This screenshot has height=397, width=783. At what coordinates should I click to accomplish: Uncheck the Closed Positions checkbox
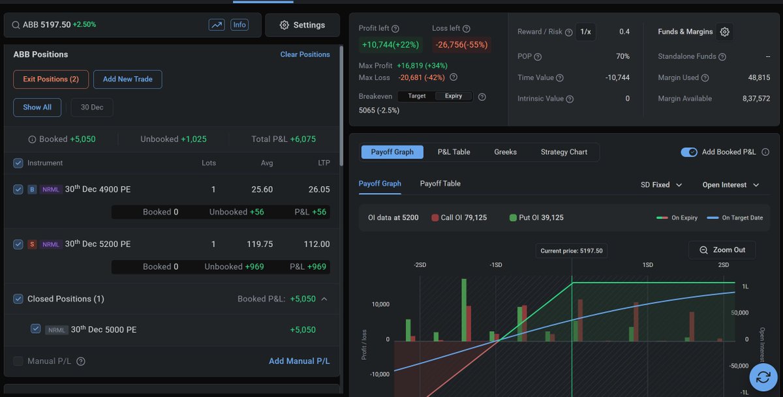18,299
